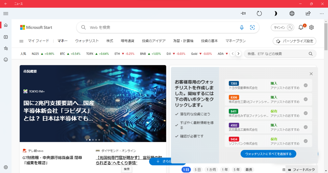Refresh the page using reload icon

tap(259, 13)
